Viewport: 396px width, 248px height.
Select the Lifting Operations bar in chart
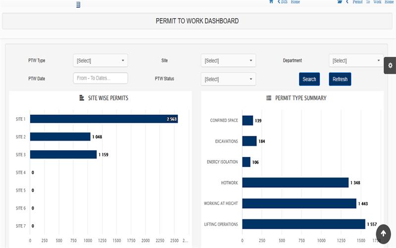[303, 224]
